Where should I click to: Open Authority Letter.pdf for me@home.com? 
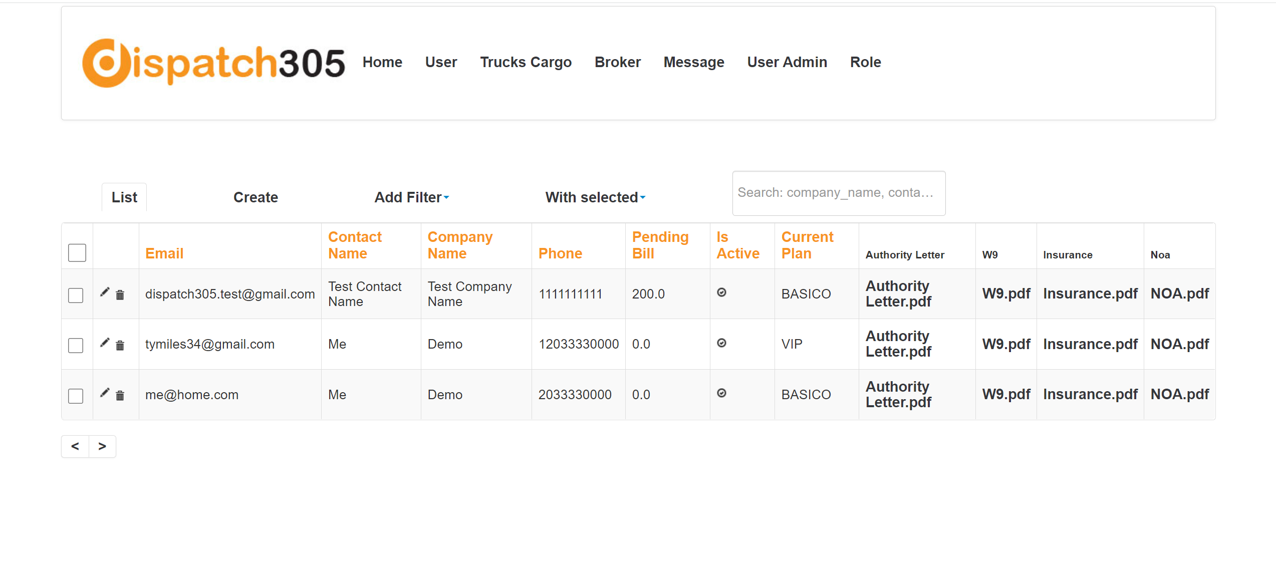click(x=898, y=394)
